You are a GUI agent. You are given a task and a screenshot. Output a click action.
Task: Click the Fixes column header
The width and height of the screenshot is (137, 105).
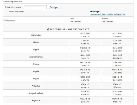[72, 19]
